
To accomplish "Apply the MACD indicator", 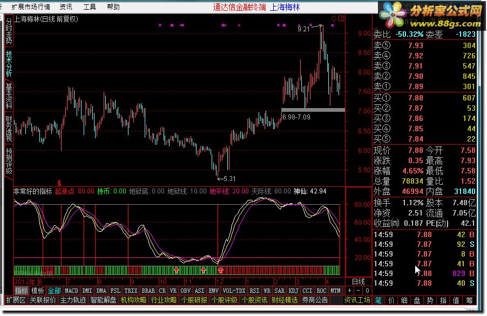I will coord(71,291).
